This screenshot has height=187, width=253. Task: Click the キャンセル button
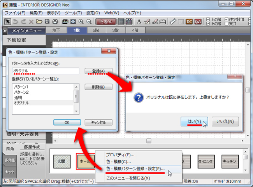tap(98, 122)
